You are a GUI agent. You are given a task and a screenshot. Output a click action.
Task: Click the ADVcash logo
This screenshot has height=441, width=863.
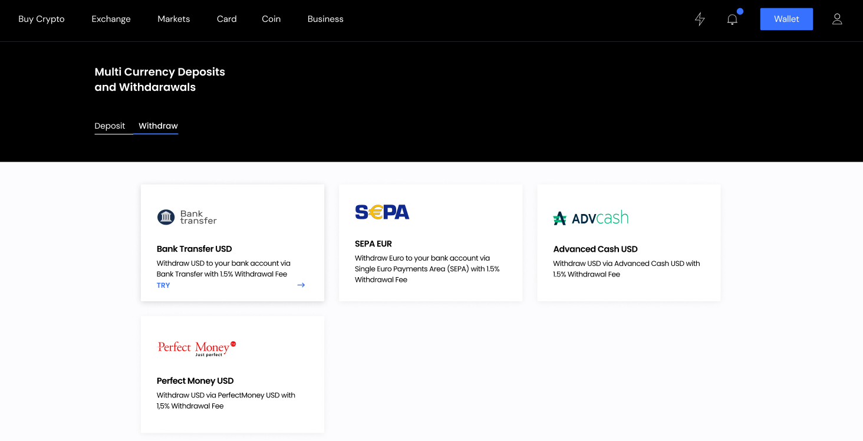click(x=591, y=218)
